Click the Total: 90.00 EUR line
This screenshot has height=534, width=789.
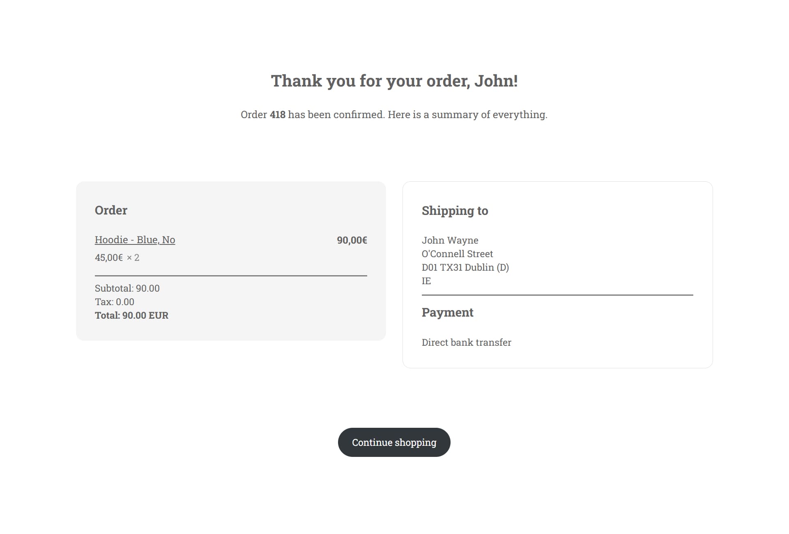(x=132, y=315)
